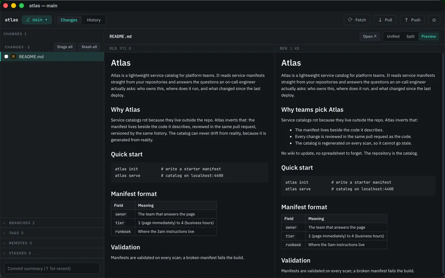Expand the Branches section

coord(52,223)
